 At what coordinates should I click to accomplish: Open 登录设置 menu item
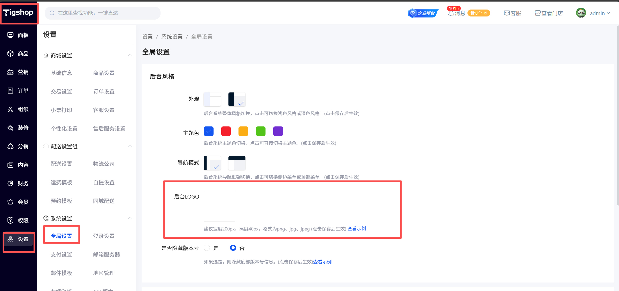[x=104, y=236]
